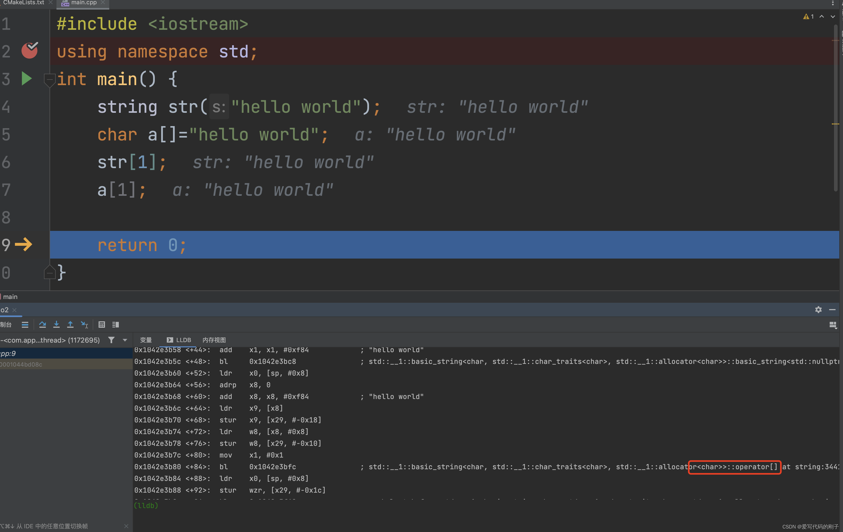
Task: Select the cpp:9 stack frame
Action: coord(66,354)
